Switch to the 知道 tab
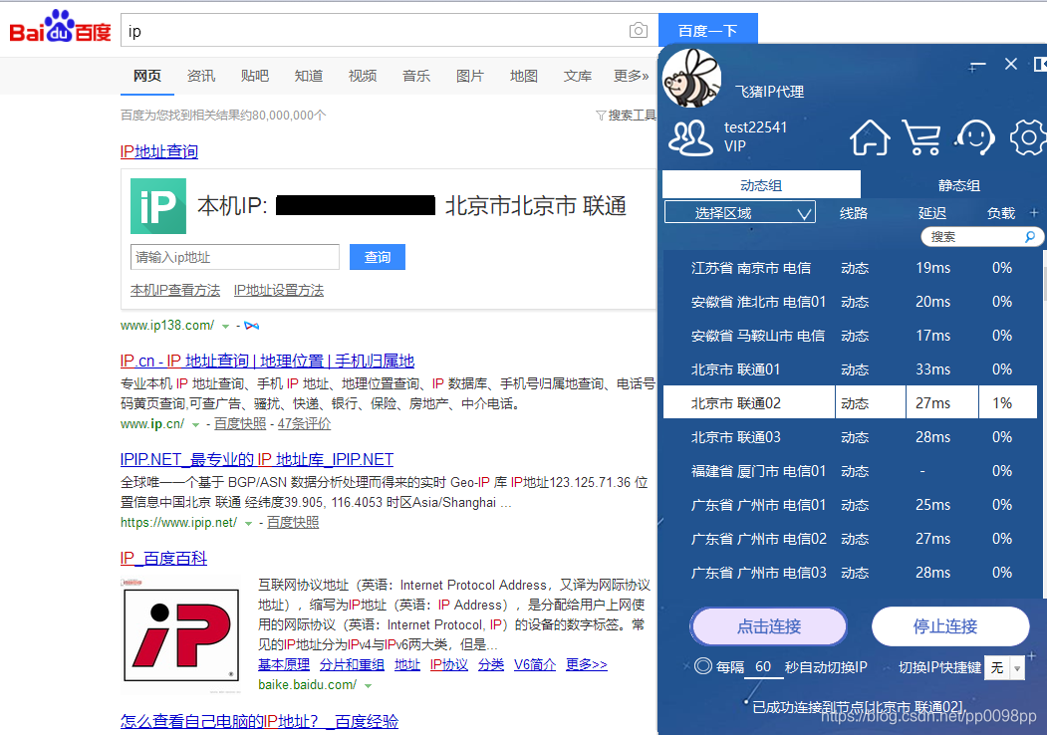This screenshot has width=1047, height=735. (309, 76)
